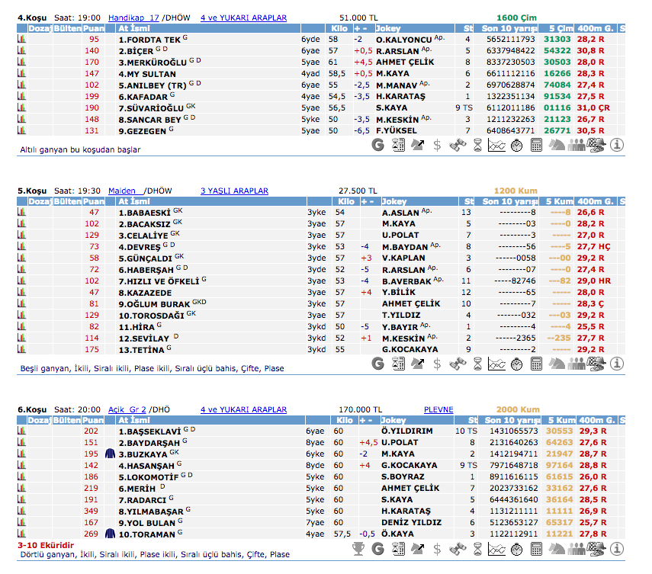Click the Puan column header in race 4
The height and width of the screenshot is (574, 652).
tap(94, 28)
